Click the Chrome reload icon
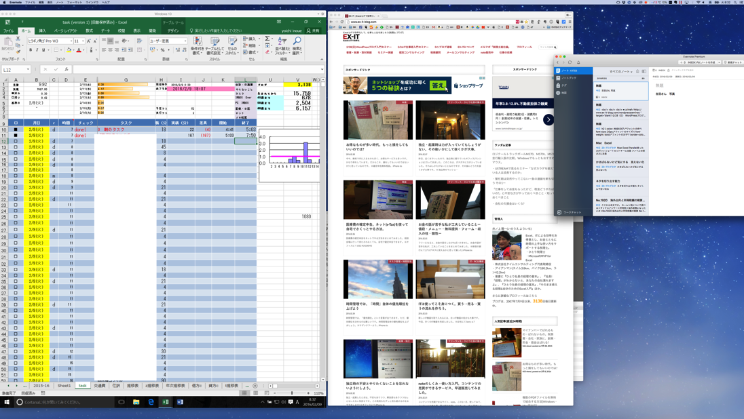 [343, 22]
